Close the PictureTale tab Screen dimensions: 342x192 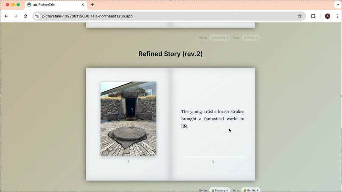pos(83,5)
